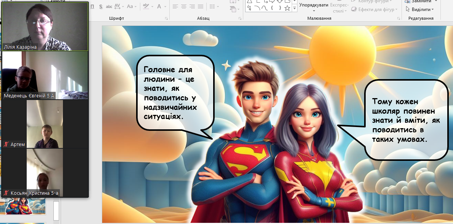Select the superhero slide thumbnail in slide panel
The height and width of the screenshot is (224, 453).
pos(23,207)
